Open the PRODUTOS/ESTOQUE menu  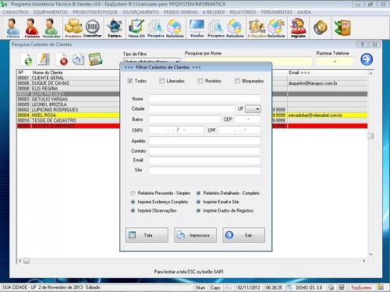[x=95, y=12]
